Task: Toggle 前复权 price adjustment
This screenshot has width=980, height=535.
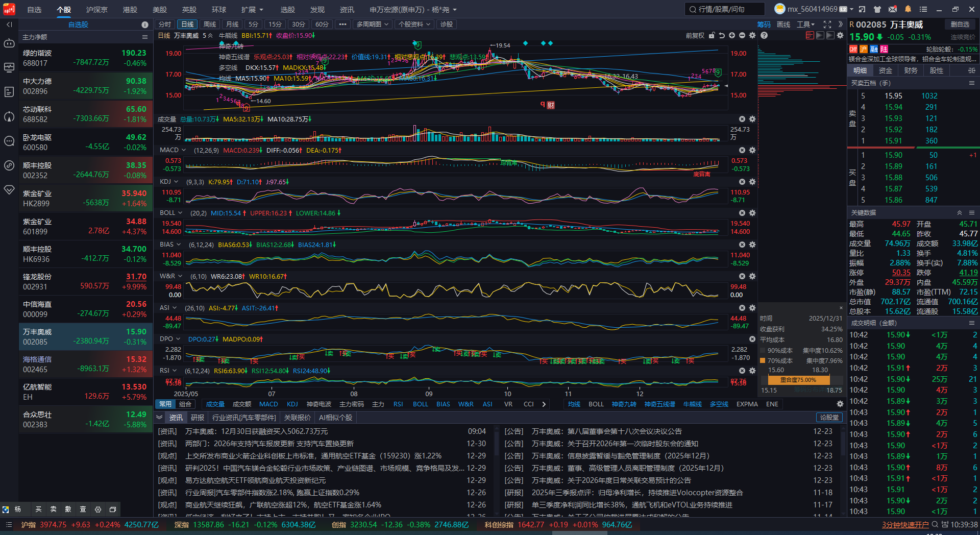Action: pyautogui.click(x=695, y=35)
